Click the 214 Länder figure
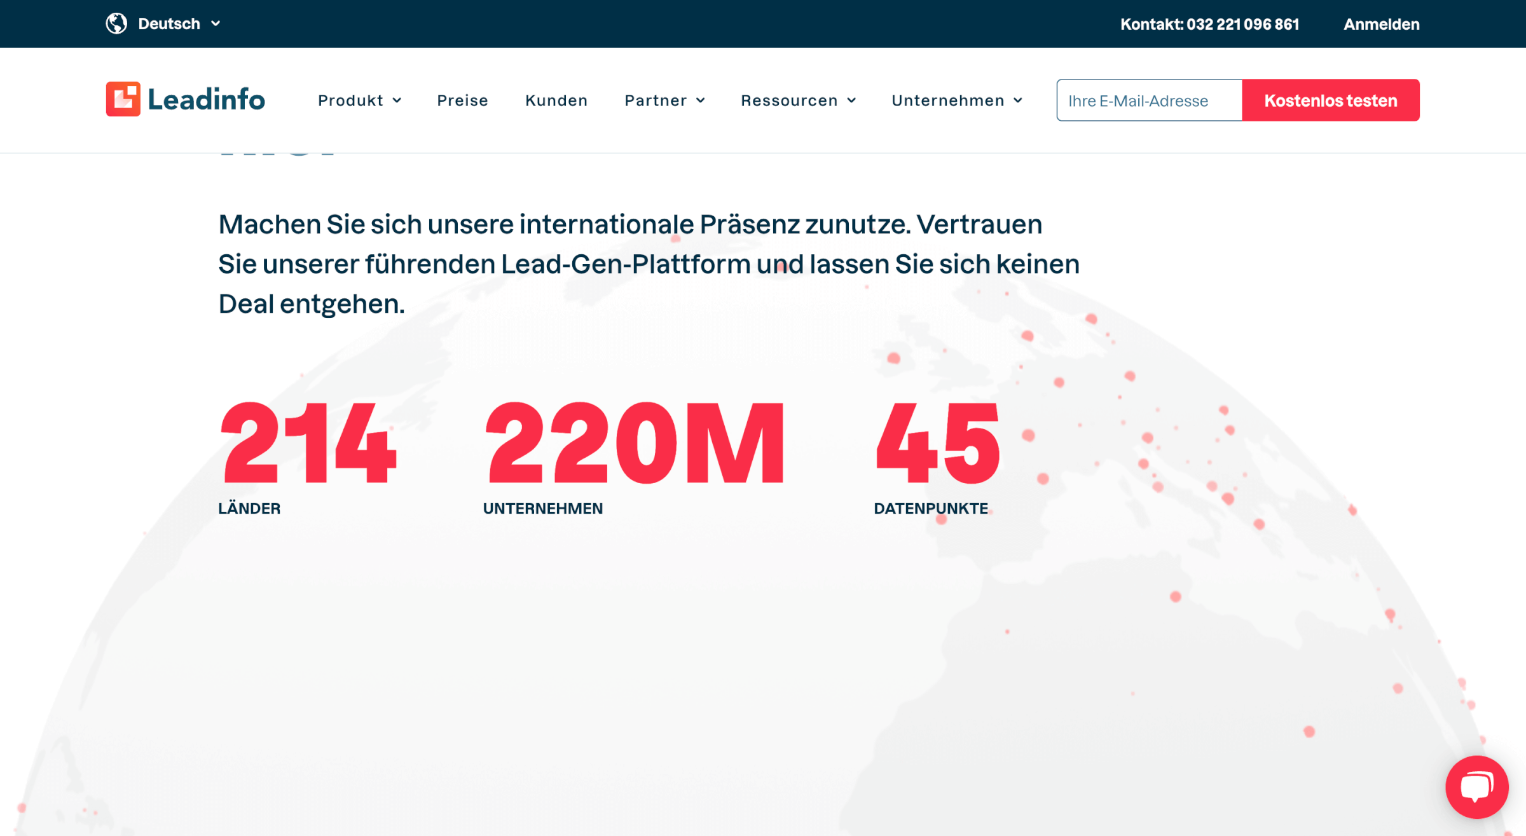The height and width of the screenshot is (836, 1526). [308, 443]
